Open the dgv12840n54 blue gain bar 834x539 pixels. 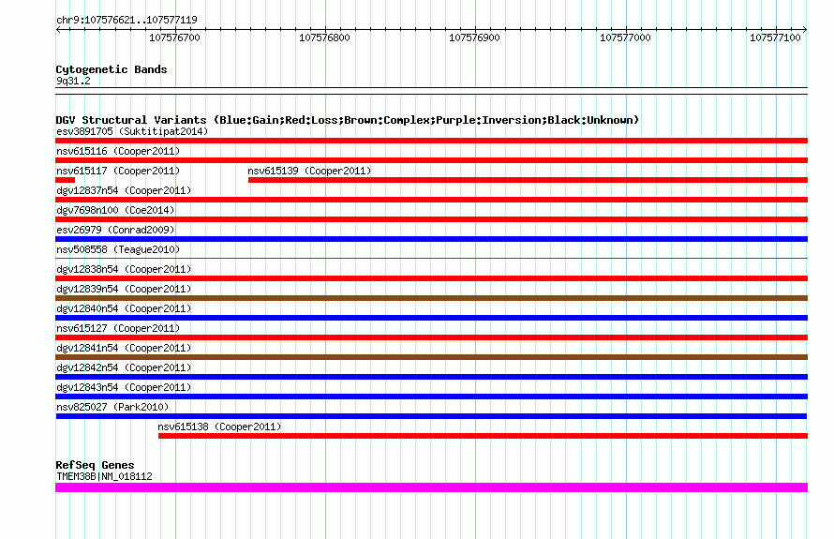pyautogui.click(x=431, y=318)
